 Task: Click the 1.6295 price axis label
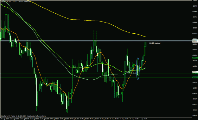click(x=195, y=61)
